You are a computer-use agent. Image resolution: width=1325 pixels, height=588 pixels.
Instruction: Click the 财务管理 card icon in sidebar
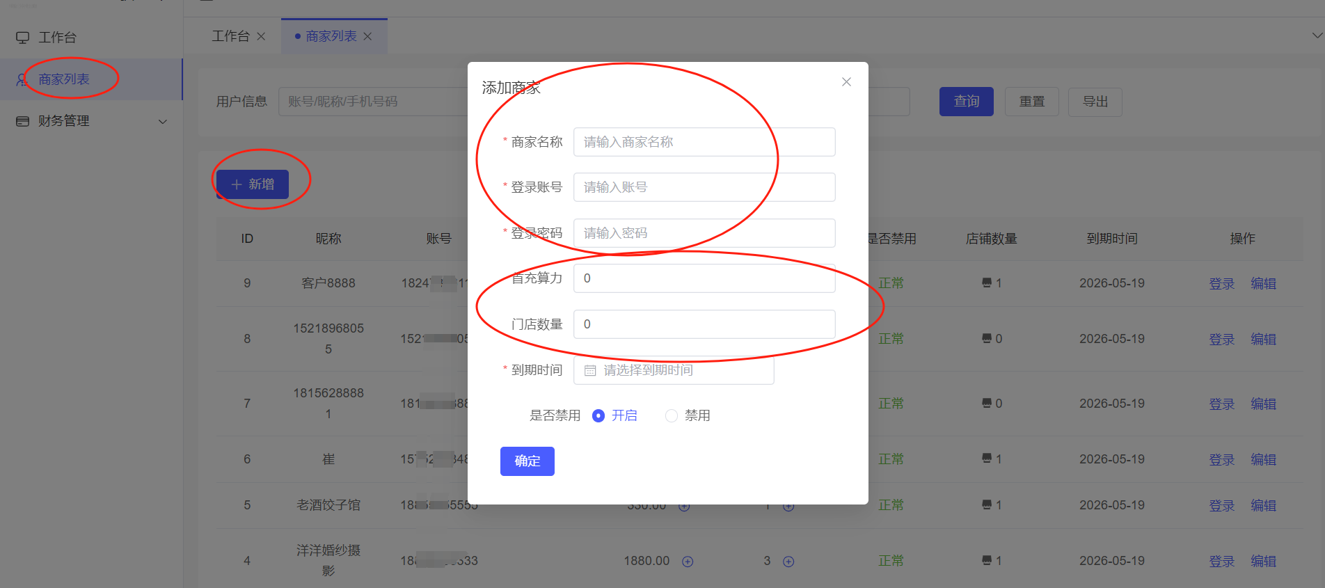click(23, 121)
